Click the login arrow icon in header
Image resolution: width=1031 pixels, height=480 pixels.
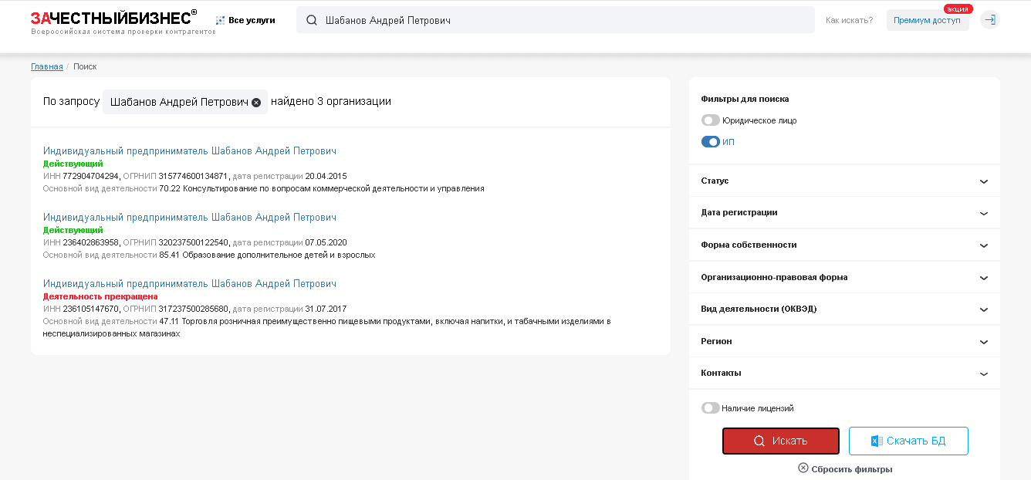point(989,20)
